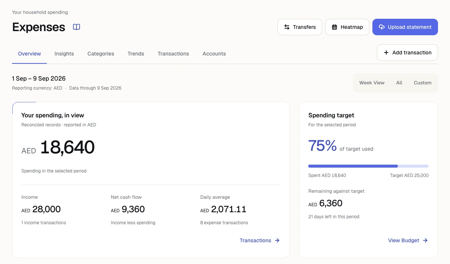Select the Overview tab
Image resolution: width=450 pixels, height=264 pixels.
click(29, 54)
